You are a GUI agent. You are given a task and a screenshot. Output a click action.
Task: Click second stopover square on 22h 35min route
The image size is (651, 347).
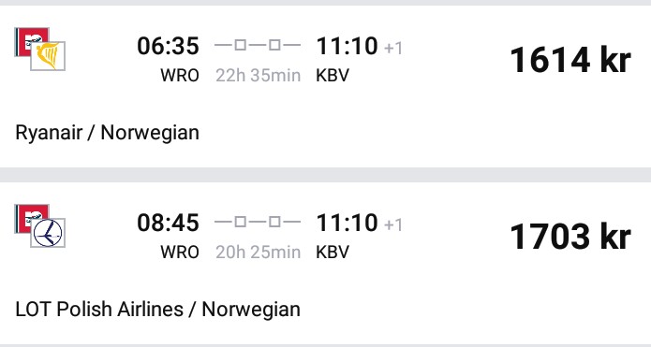[274, 45]
